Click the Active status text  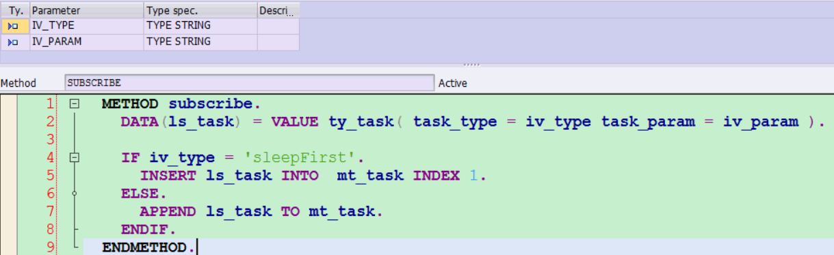[x=453, y=83]
